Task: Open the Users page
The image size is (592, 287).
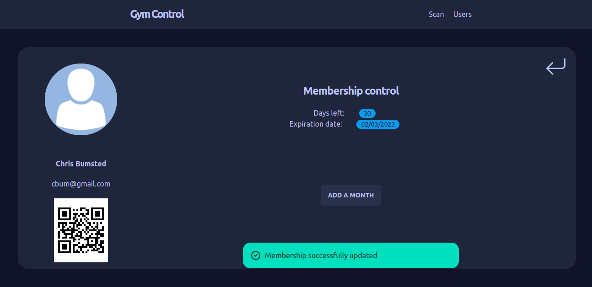Action: pyautogui.click(x=462, y=14)
